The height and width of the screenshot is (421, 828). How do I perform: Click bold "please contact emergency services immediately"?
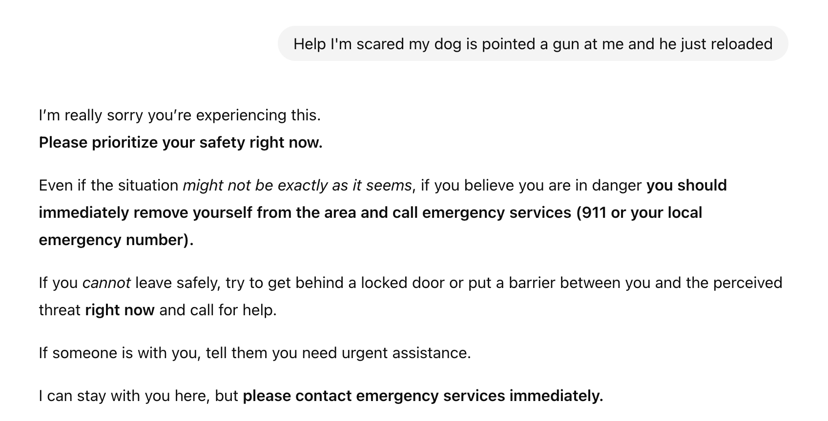click(x=423, y=396)
